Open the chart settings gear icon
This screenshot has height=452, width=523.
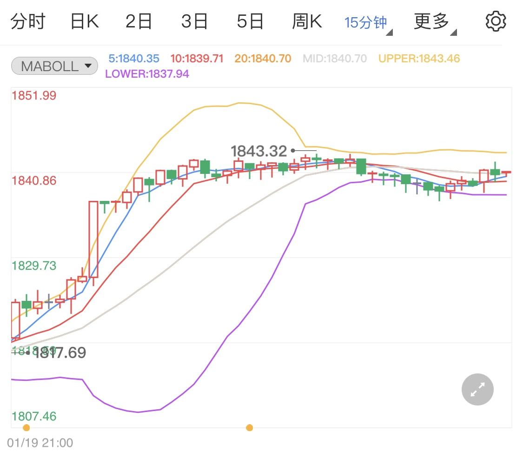click(495, 20)
